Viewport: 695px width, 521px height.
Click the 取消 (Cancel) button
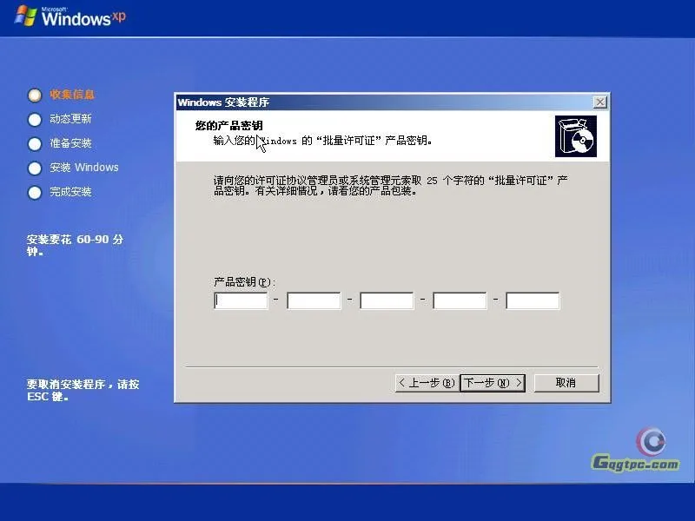pyautogui.click(x=566, y=382)
